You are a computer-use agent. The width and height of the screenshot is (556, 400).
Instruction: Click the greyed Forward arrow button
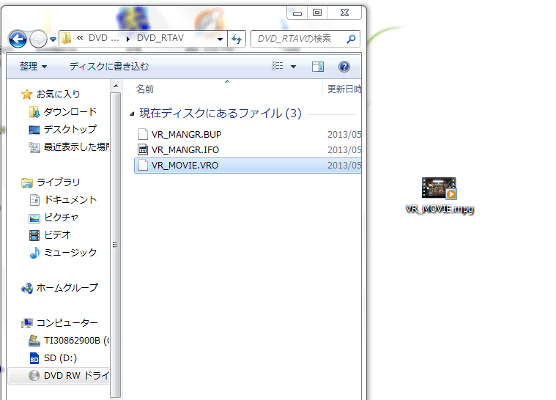[x=38, y=39]
